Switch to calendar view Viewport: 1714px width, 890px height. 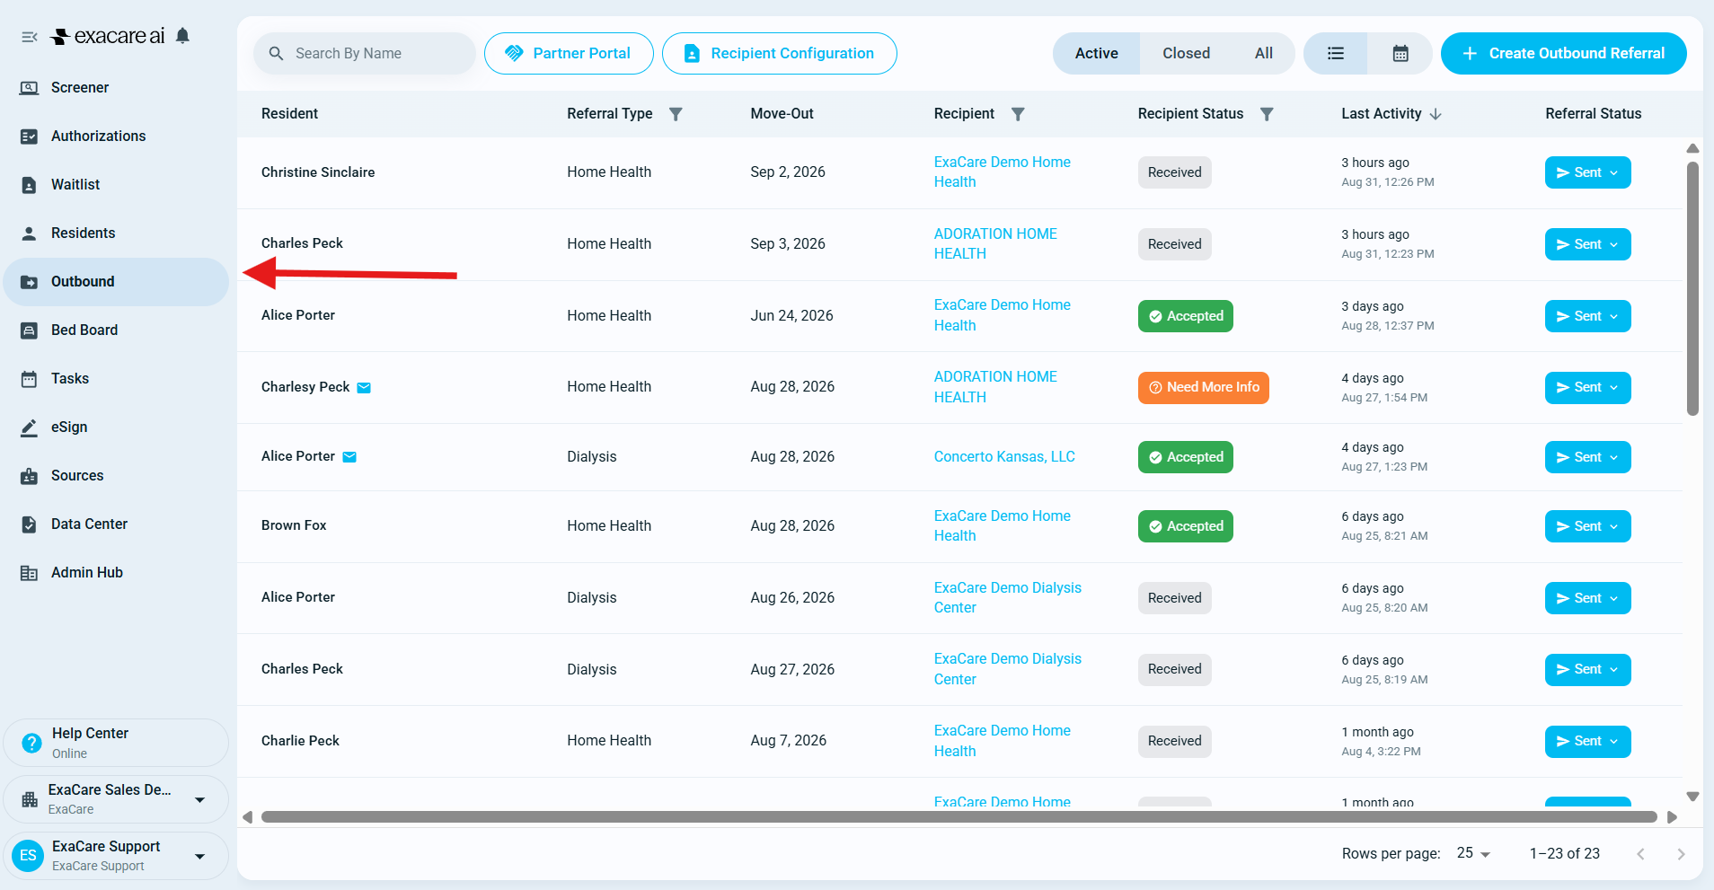[x=1400, y=54]
